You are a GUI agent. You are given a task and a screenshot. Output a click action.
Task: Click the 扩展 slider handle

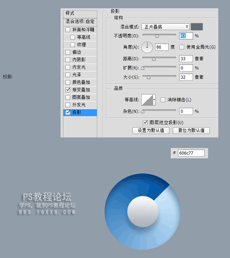click(x=143, y=68)
